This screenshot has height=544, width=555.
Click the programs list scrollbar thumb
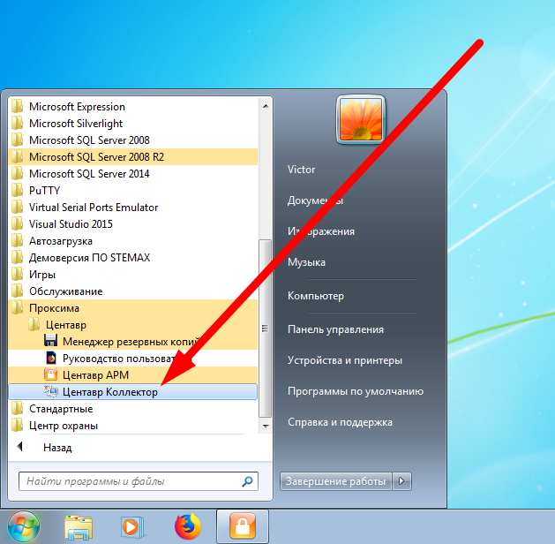[x=265, y=329]
